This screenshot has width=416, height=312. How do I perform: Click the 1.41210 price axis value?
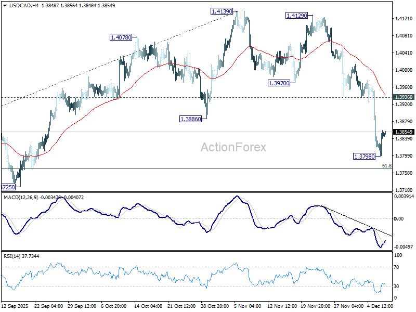404,18
